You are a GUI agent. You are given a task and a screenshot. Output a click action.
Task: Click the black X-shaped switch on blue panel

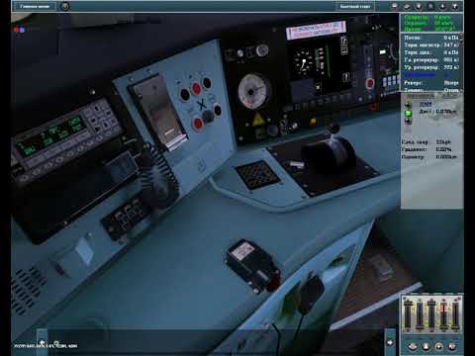[x=201, y=105]
